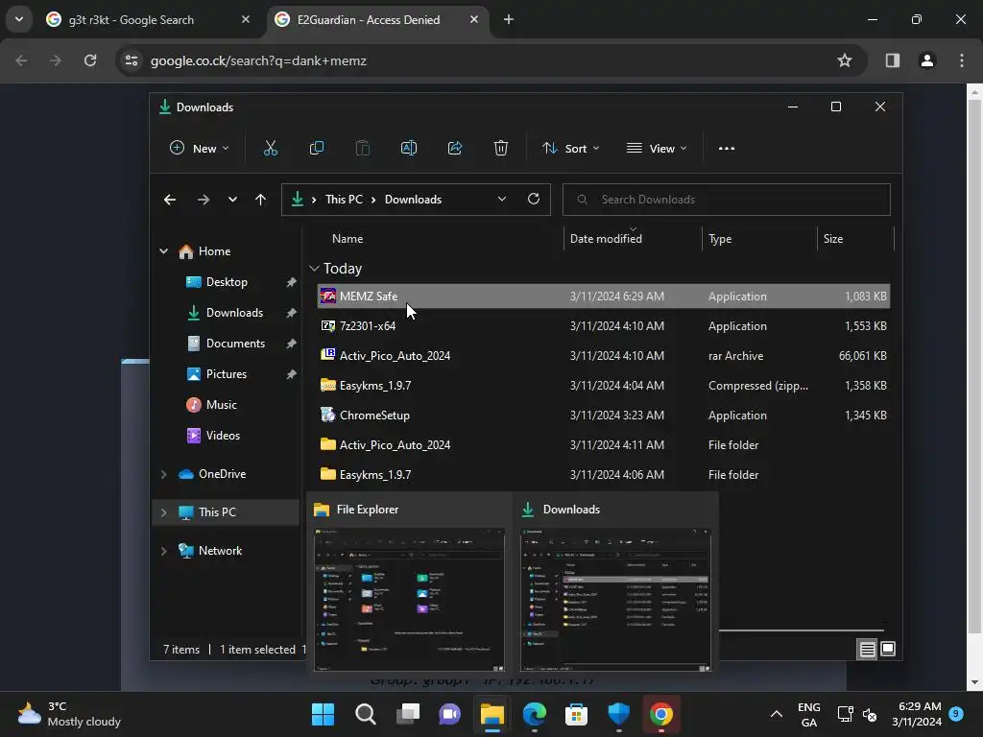Open recent locations dropdown arrow
This screenshot has width=983, height=737.
(x=232, y=200)
